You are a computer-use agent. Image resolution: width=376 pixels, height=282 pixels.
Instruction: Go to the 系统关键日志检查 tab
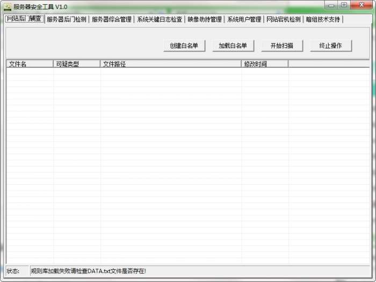(160, 19)
